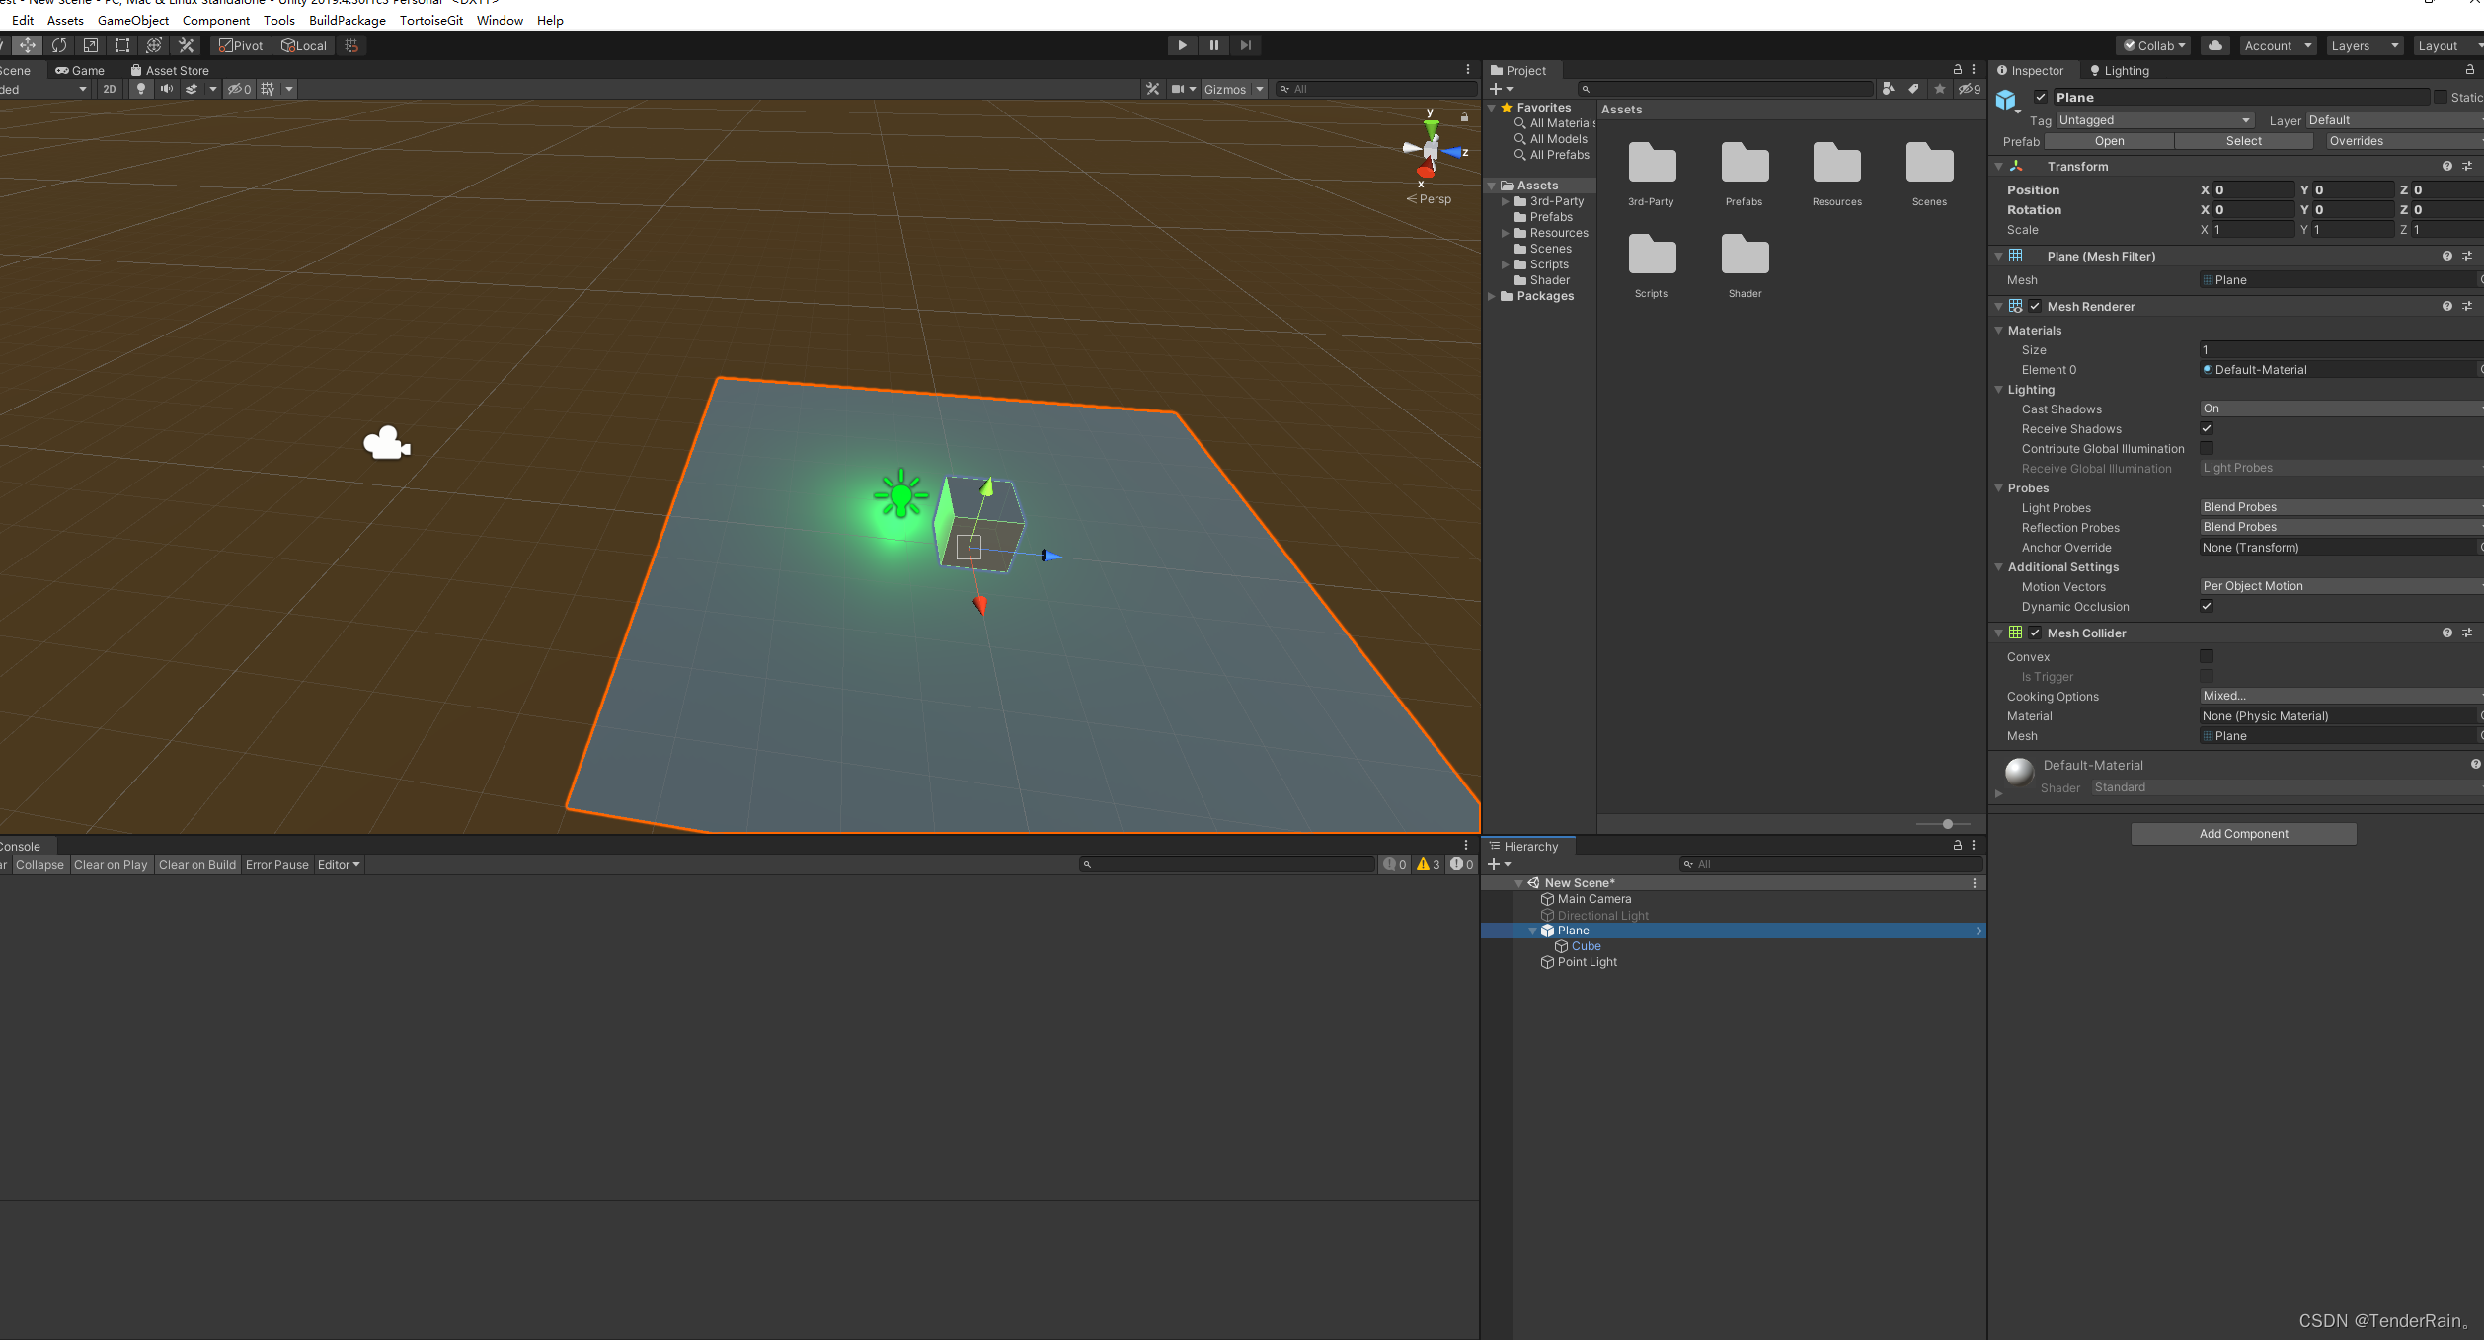Select the Rect Transform tool
Screen dimensions: 2484x1340
(x=122, y=45)
